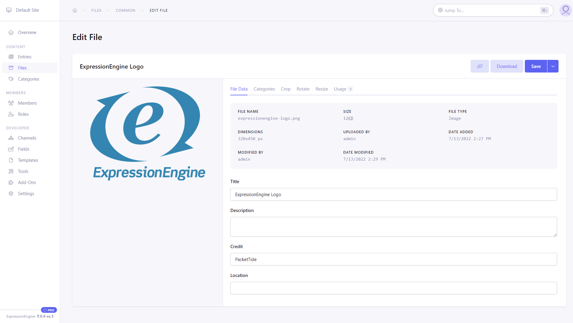Click the Default Site name

[x=27, y=10]
